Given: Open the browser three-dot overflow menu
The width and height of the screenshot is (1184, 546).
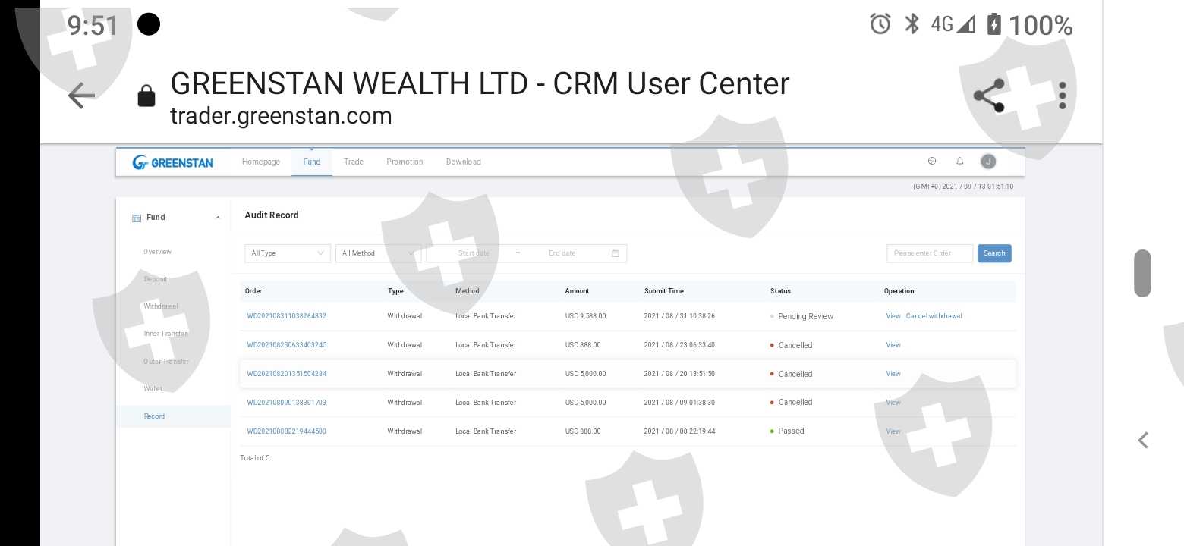Looking at the screenshot, I should (x=1063, y=96).
